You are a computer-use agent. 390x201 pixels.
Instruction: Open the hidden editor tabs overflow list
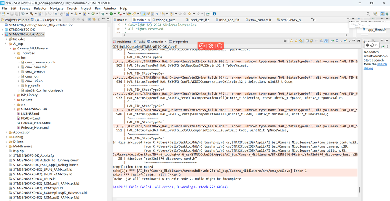pyautogui.click(x=313, y=19)
